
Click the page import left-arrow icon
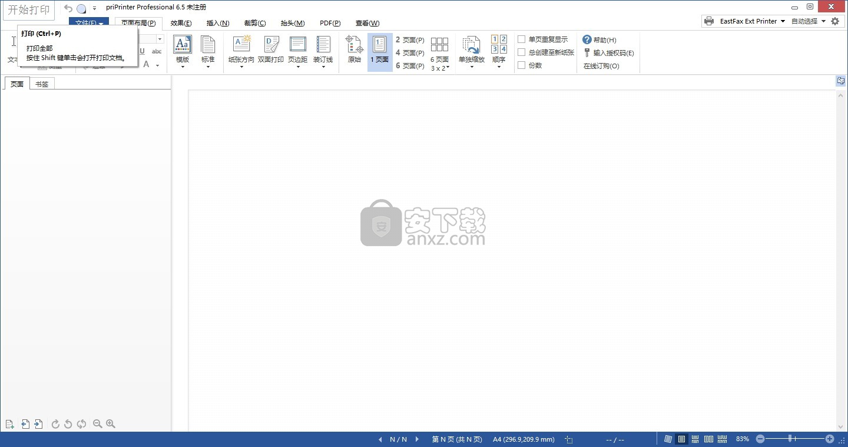tap(25, 424)
